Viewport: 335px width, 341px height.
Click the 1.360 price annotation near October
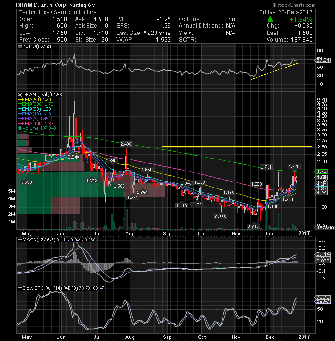click(200, 182)
